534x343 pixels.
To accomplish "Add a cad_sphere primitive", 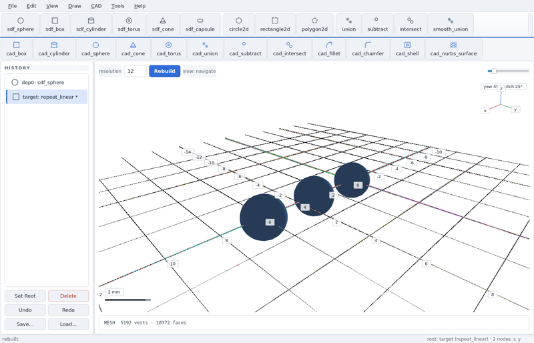I will [95, 49].
